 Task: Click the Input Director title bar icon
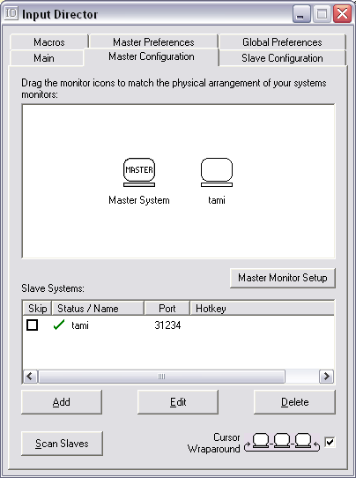pos(11,13)
